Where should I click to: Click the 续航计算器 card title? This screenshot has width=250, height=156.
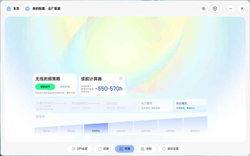click(x=91, y=79)
